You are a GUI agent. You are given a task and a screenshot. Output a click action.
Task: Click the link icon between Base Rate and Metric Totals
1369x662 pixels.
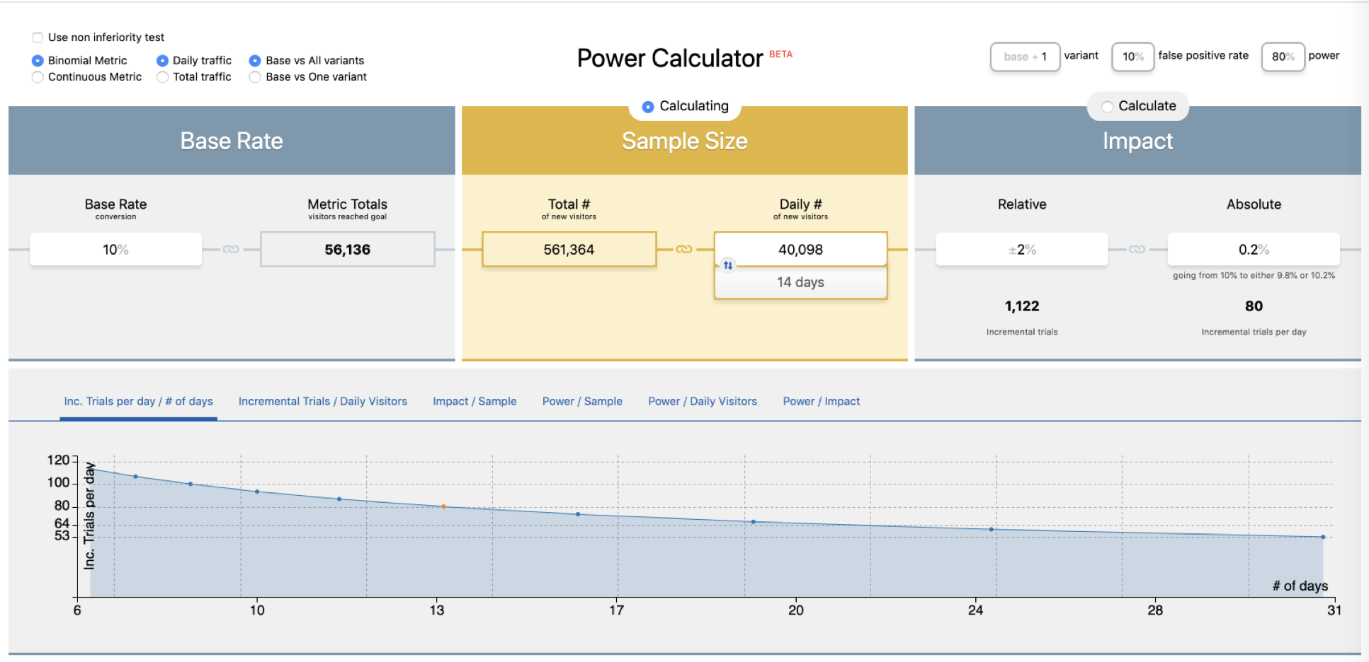point(231,249)
